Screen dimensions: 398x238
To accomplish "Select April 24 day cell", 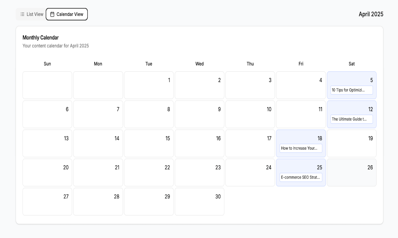I will pyautogui.click(x=250, y=173).
